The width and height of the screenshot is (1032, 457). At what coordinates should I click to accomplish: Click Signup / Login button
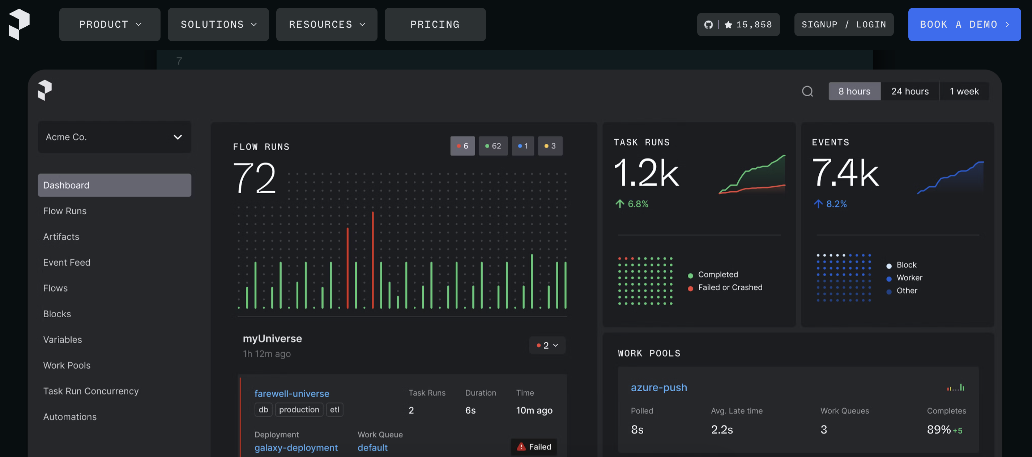[844, 25]
